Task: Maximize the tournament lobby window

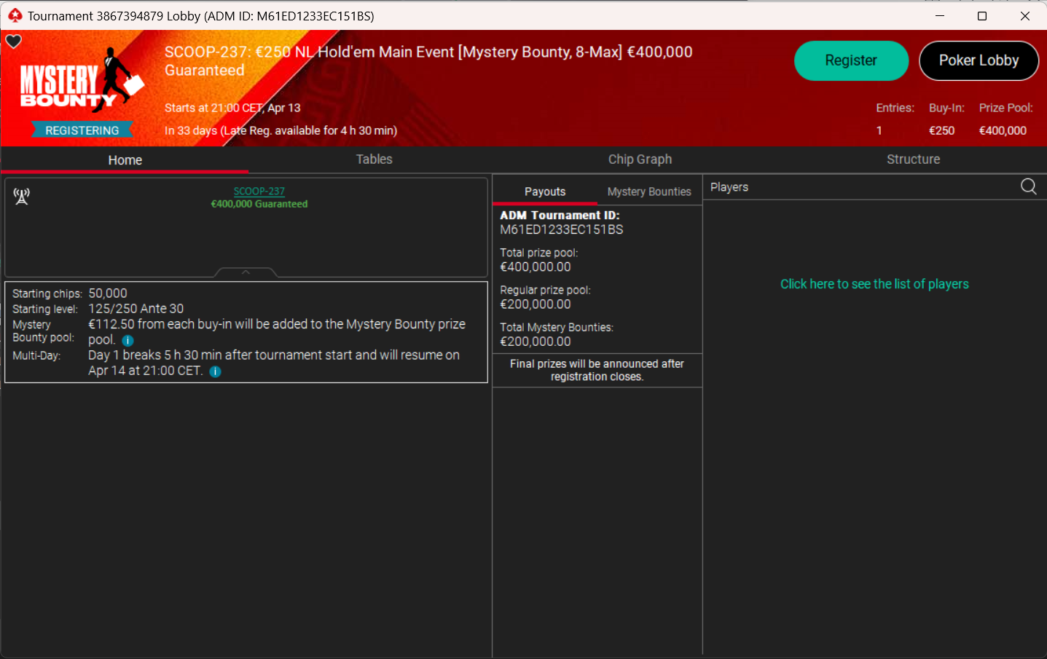Action: pyautogui.click(x=982, y=16)
